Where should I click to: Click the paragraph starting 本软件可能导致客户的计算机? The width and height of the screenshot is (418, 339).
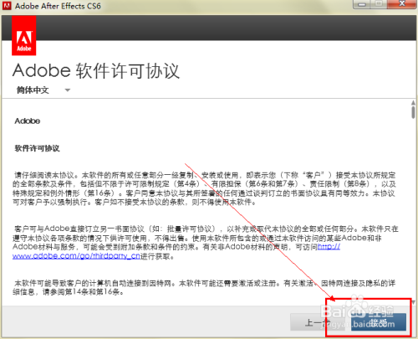[x=204, y=288]
